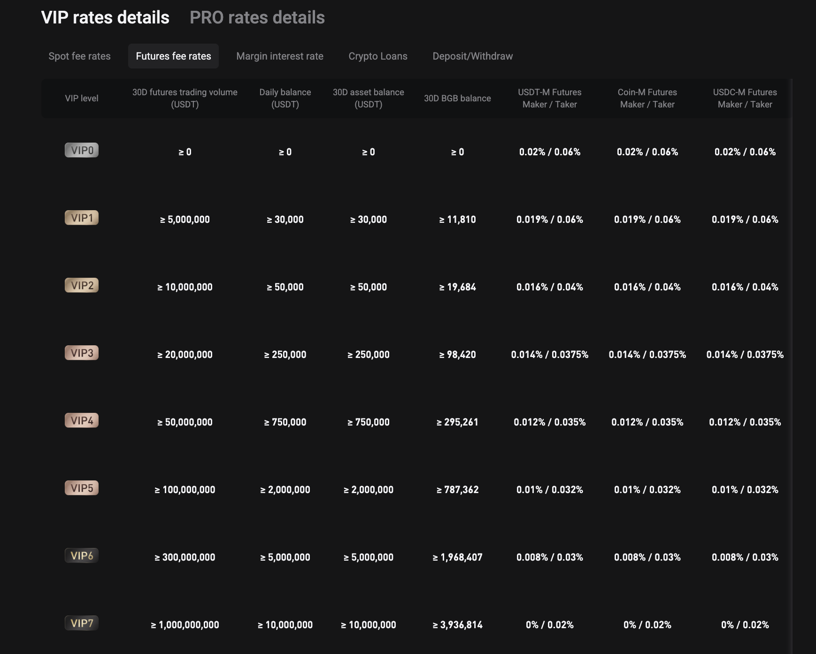Click the 30D futures trading volume header

pos(185,98)
